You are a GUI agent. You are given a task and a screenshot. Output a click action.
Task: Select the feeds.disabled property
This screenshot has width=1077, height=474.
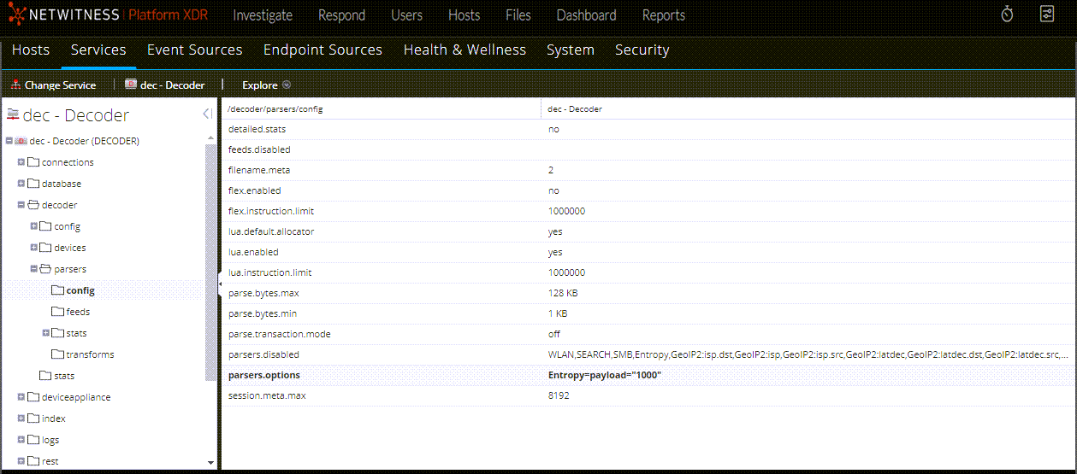[259, 149]
